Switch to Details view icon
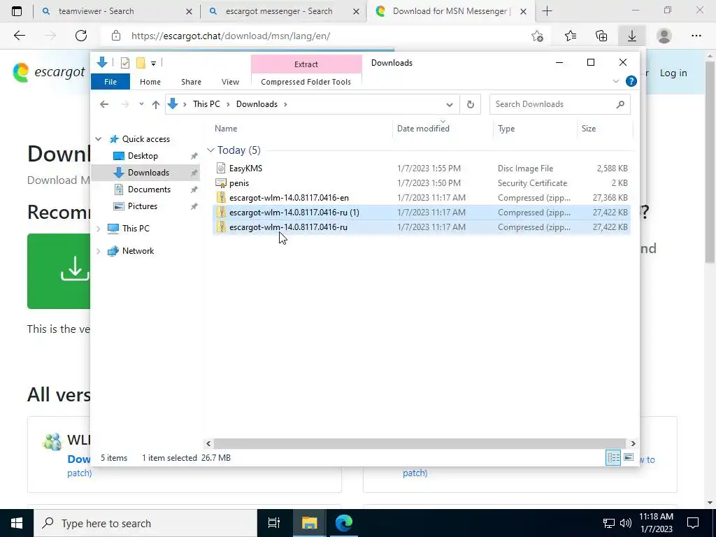Viewport: 716px width, 537px height. point(613,457)
